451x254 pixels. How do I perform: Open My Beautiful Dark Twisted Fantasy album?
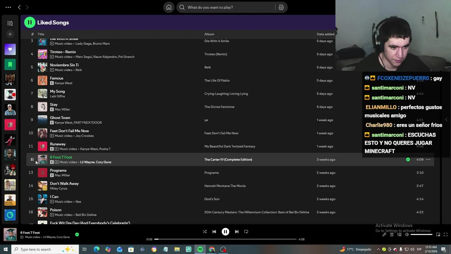230,146
